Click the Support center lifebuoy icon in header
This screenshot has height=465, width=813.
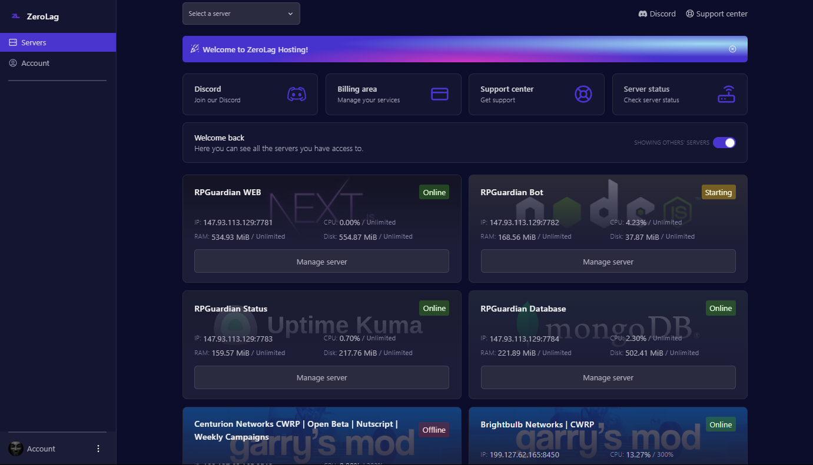pyautogui.click(x=690, y=14)
